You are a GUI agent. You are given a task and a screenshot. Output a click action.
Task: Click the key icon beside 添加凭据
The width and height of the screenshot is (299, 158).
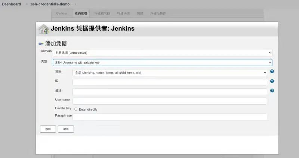(x=41, y=44)
